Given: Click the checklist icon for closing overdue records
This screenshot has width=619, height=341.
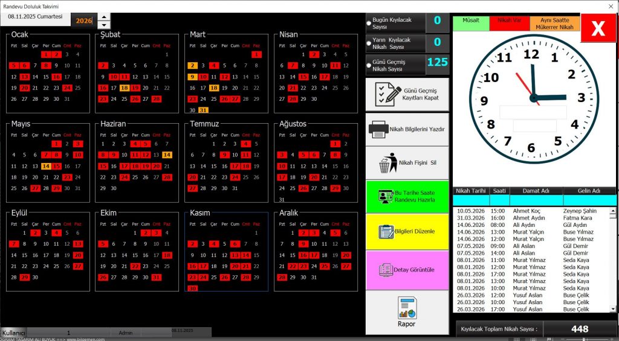Looking at the screenshot, I should point(388,94).
